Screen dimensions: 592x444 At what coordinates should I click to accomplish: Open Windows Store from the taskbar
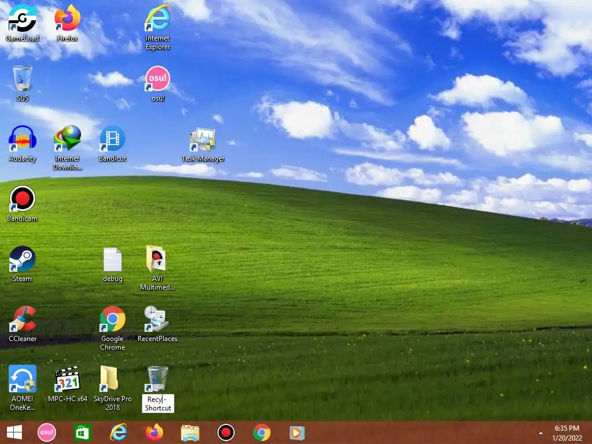click(82, 432)
